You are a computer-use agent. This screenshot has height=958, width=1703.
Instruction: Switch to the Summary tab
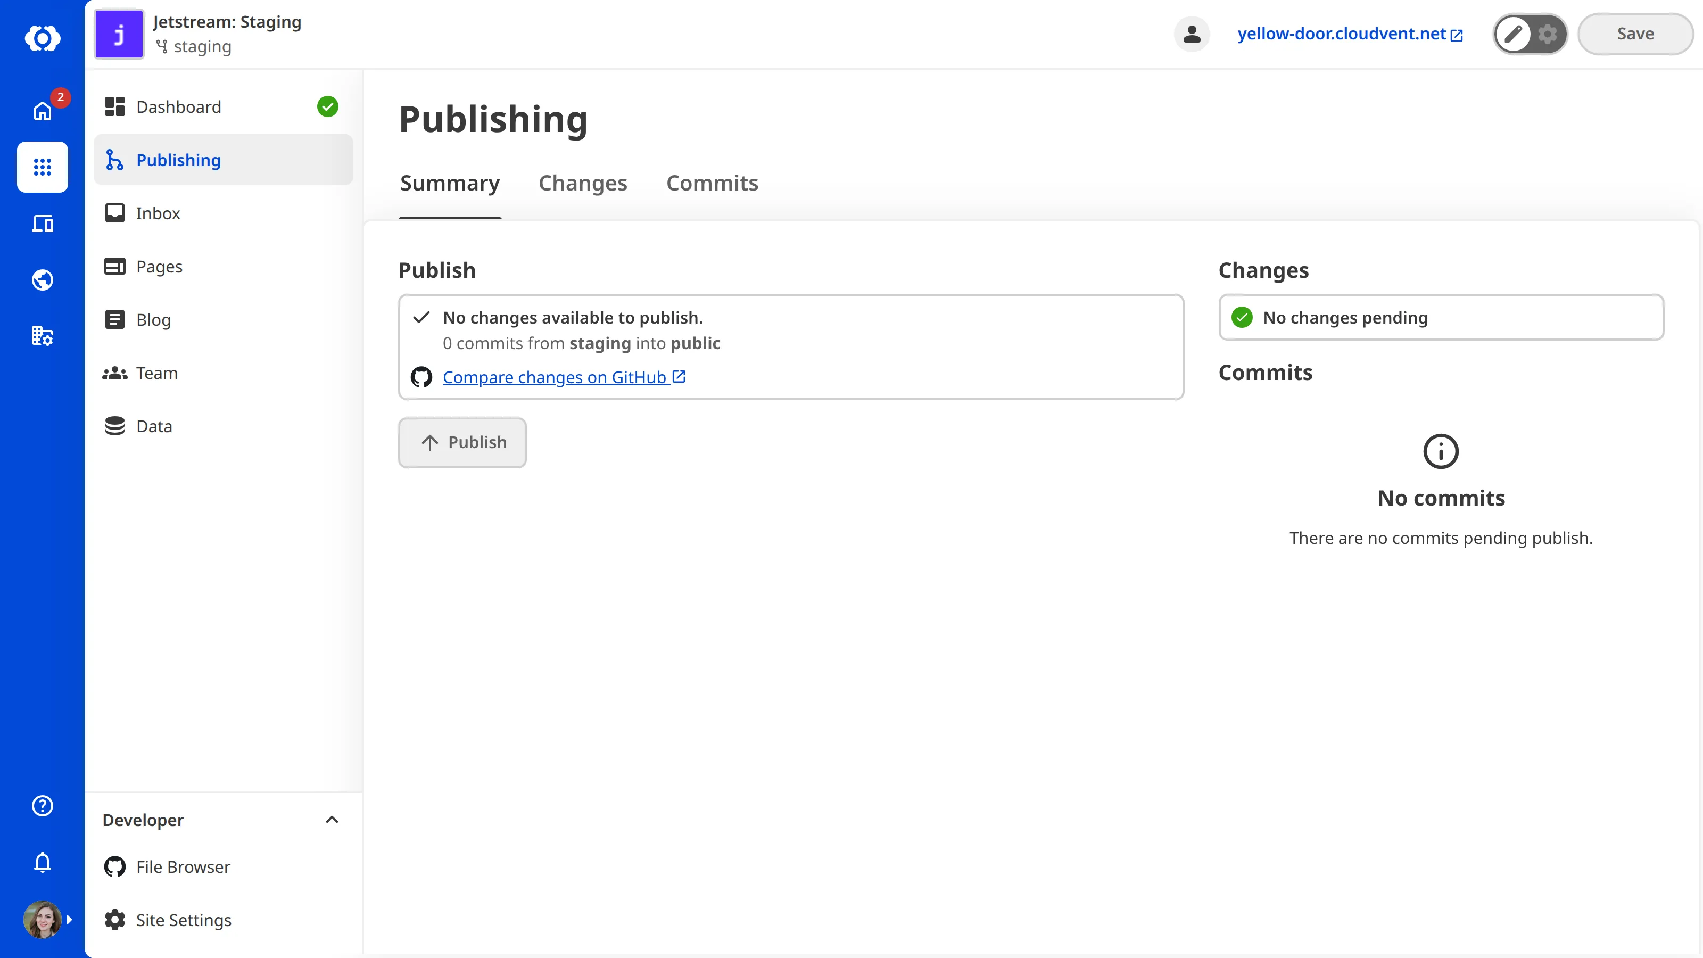point(450,183)
